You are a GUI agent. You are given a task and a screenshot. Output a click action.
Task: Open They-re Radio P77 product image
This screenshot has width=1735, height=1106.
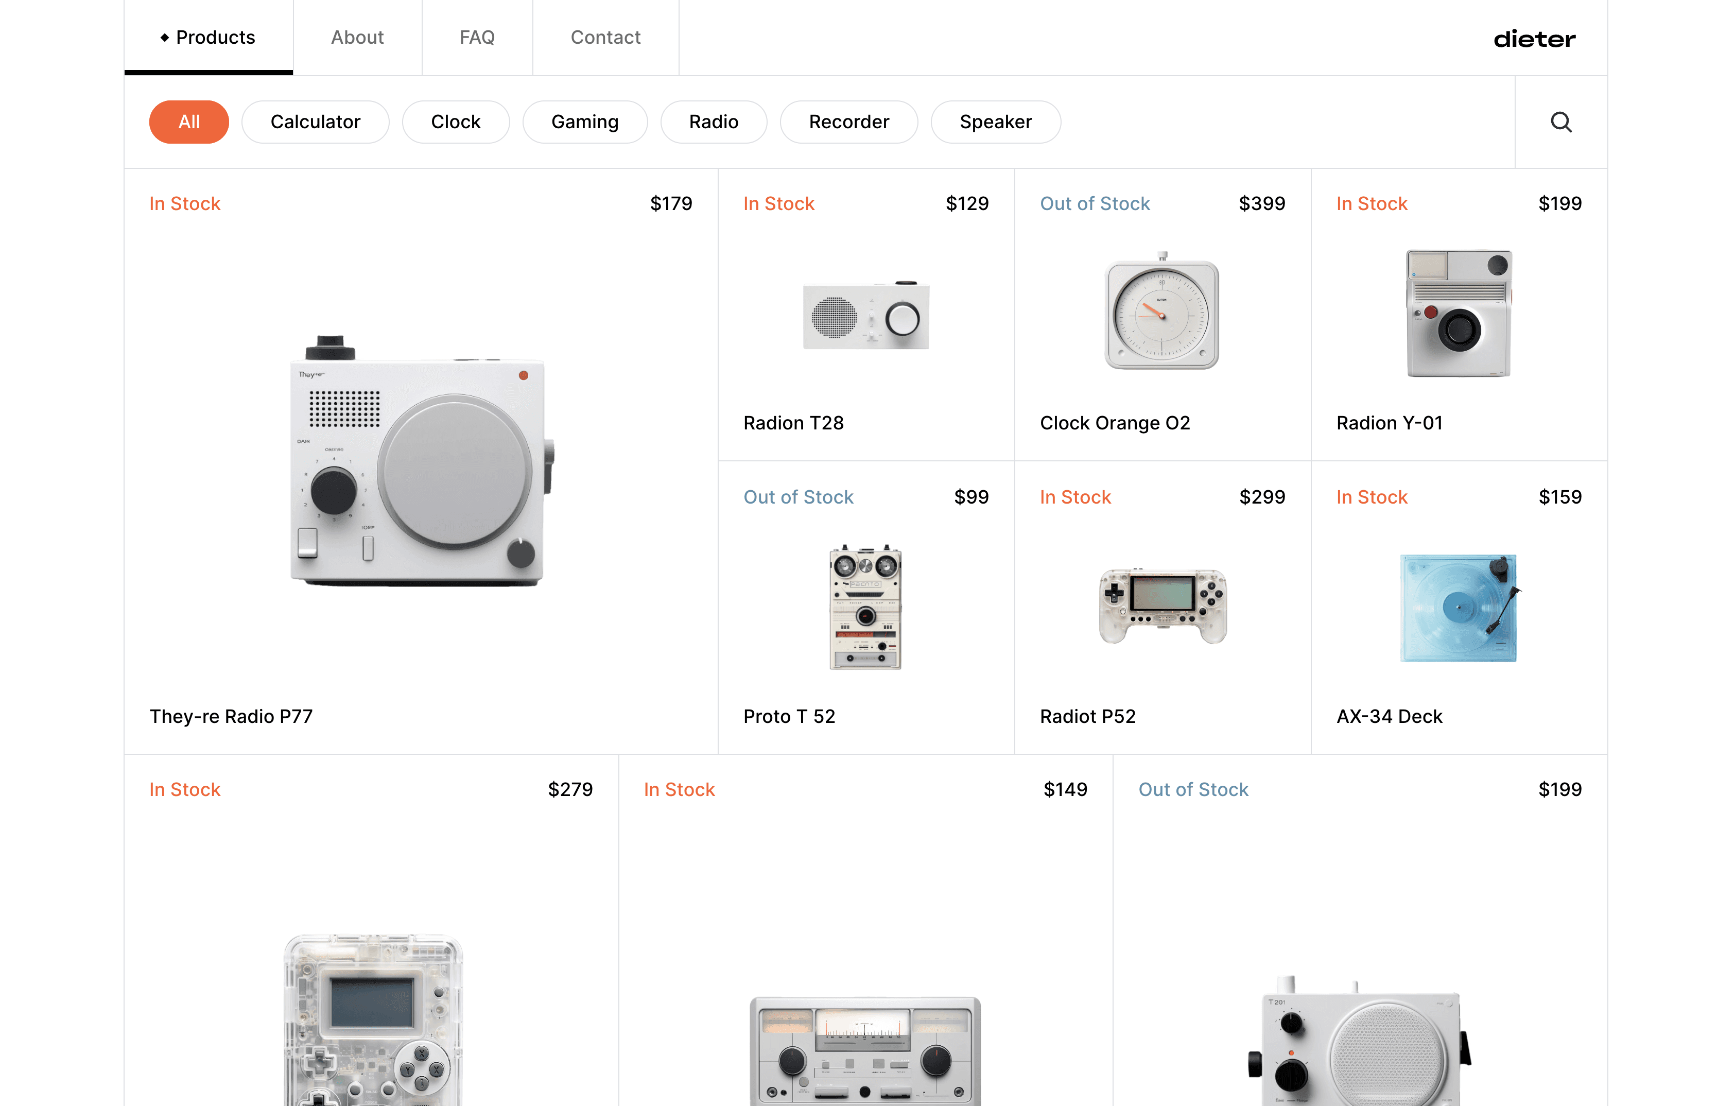pyautogui.click(x=421, y=461)
